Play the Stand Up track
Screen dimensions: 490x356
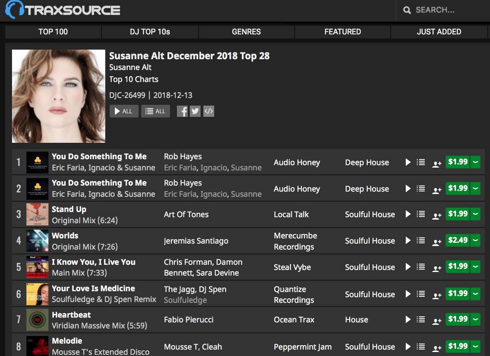[x=408, y=214]
